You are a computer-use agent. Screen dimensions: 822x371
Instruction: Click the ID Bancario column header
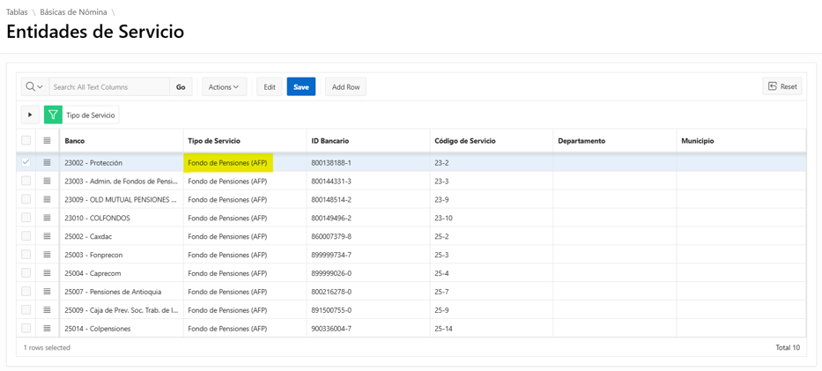click(368, 141)
